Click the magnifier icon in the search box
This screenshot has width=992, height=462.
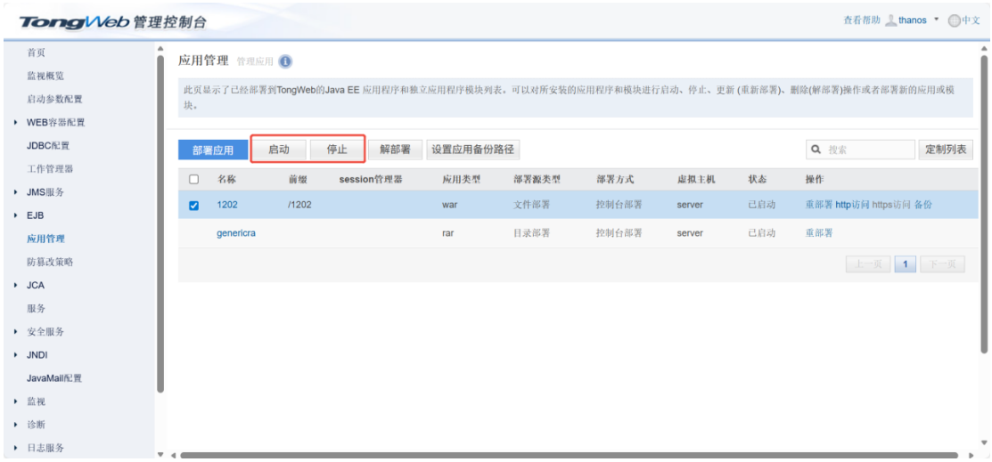[816, 150]
